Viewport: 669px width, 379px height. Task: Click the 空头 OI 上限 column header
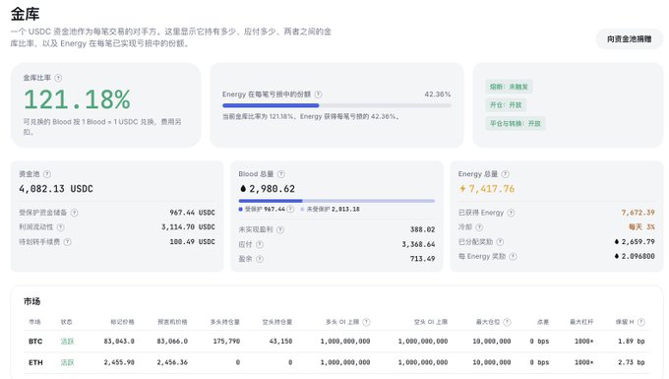tap(431, 322)
